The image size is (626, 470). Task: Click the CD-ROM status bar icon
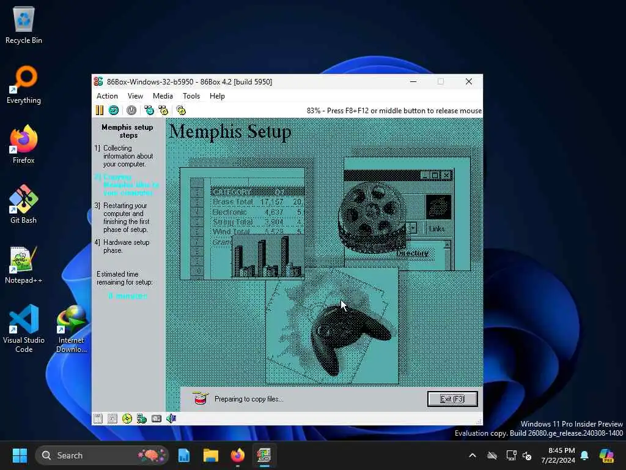click(x=127, y=419)
